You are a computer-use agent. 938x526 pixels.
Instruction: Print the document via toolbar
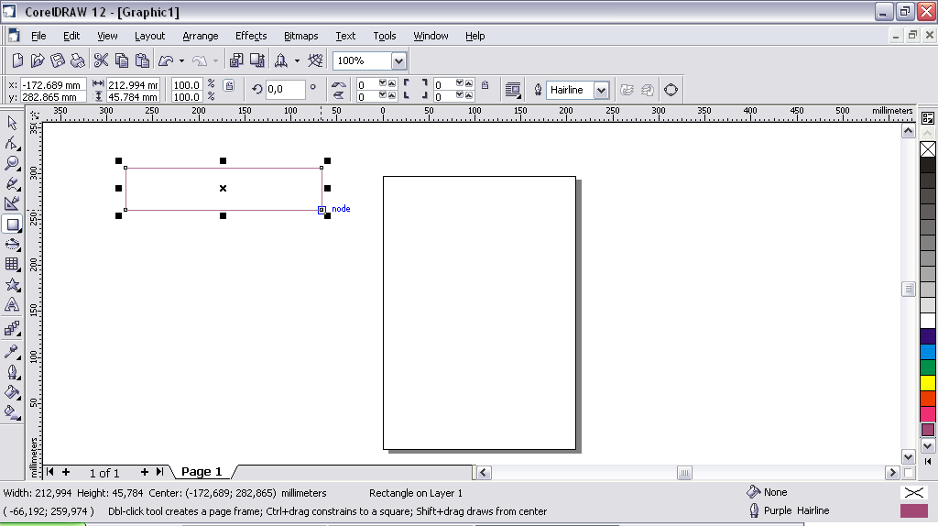(77, 60)
